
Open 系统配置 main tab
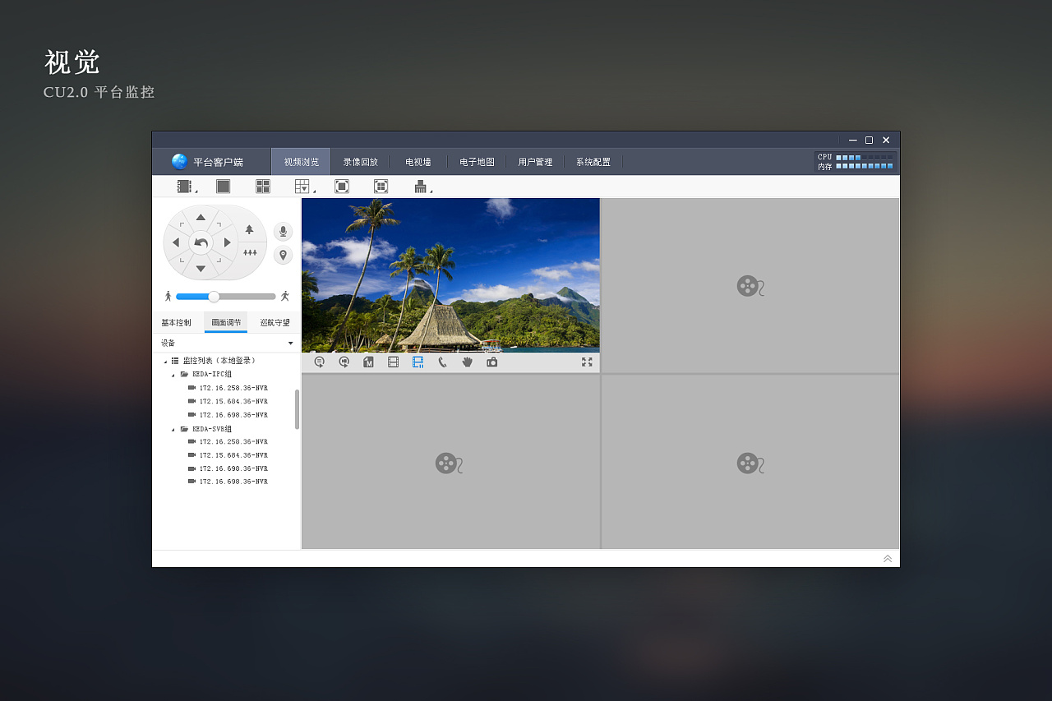tap(593, 162)
